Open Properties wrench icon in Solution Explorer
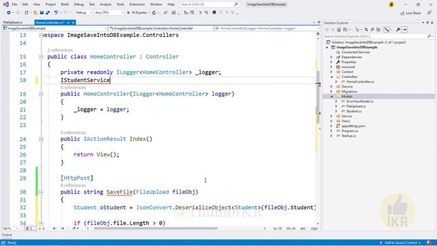The width and height of the screenshot is (437, 246). (x=398, y=29)
